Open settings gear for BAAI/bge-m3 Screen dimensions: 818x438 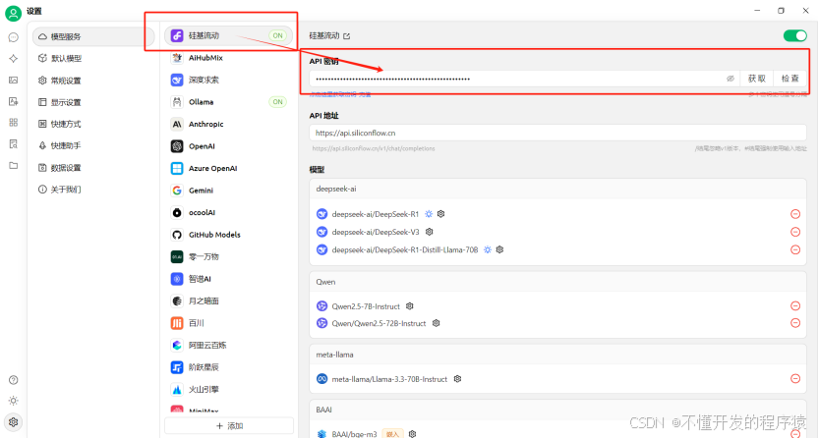click(x=412, y=434)
